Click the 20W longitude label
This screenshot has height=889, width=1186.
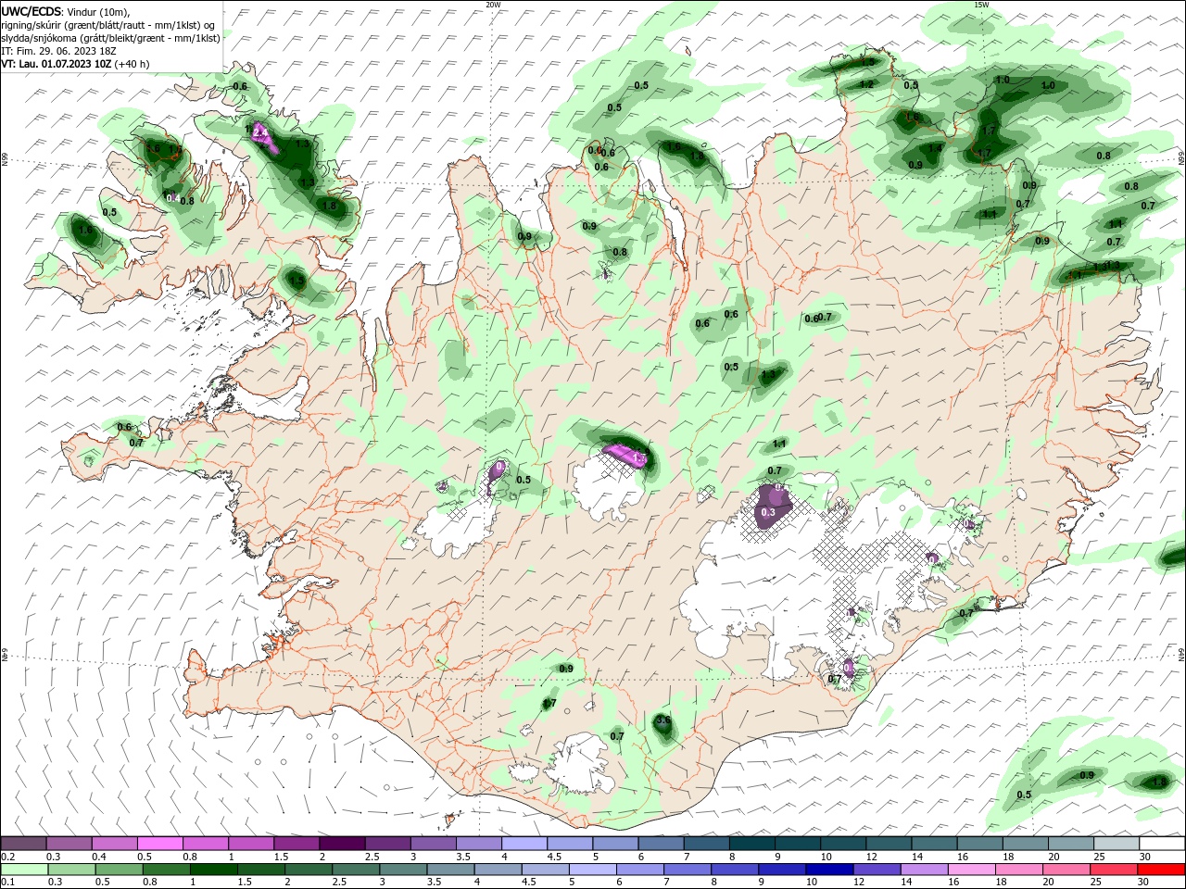coord(493,5)
